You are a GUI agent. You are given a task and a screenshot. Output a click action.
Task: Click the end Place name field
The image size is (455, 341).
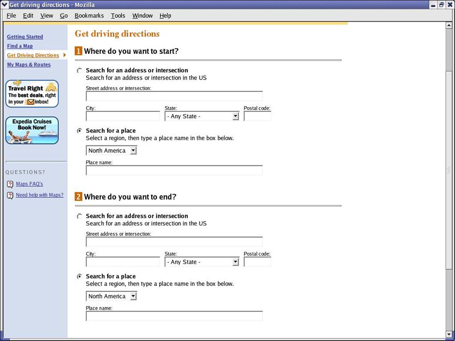point(174,316)
